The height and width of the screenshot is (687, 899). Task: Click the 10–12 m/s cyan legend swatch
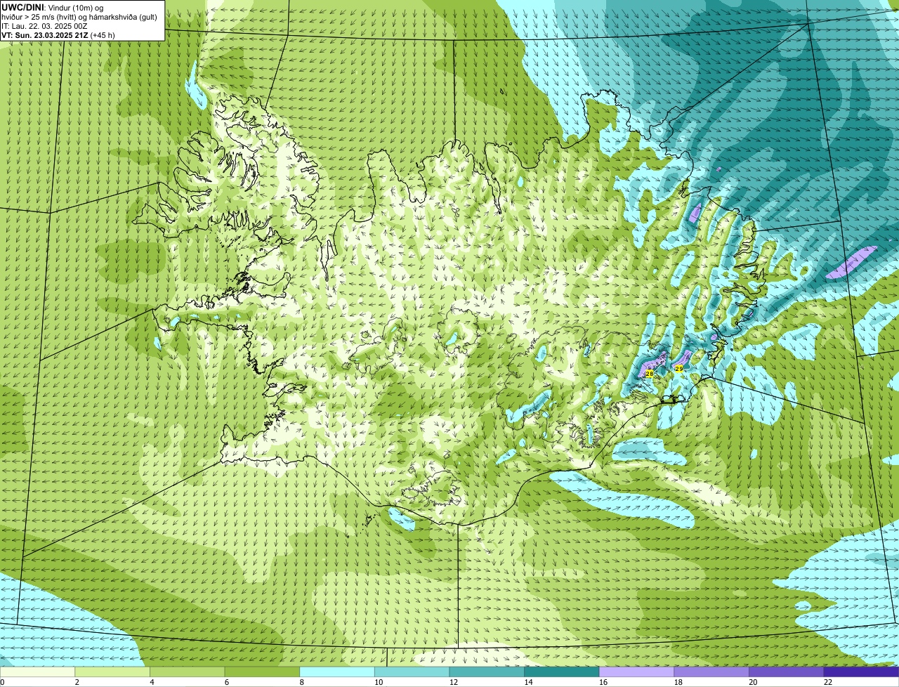click(412, 672)
